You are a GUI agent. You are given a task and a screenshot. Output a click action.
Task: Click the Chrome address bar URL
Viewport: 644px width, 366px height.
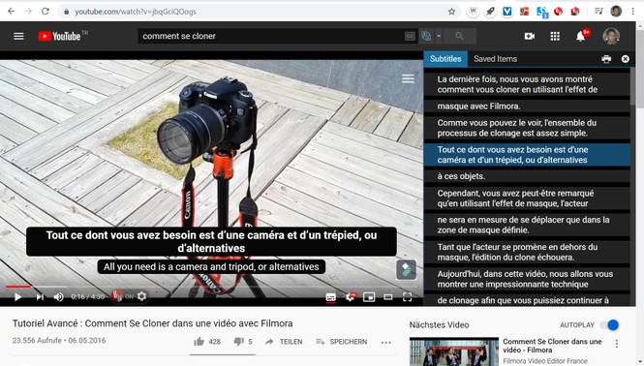click(x=136, y=12)
